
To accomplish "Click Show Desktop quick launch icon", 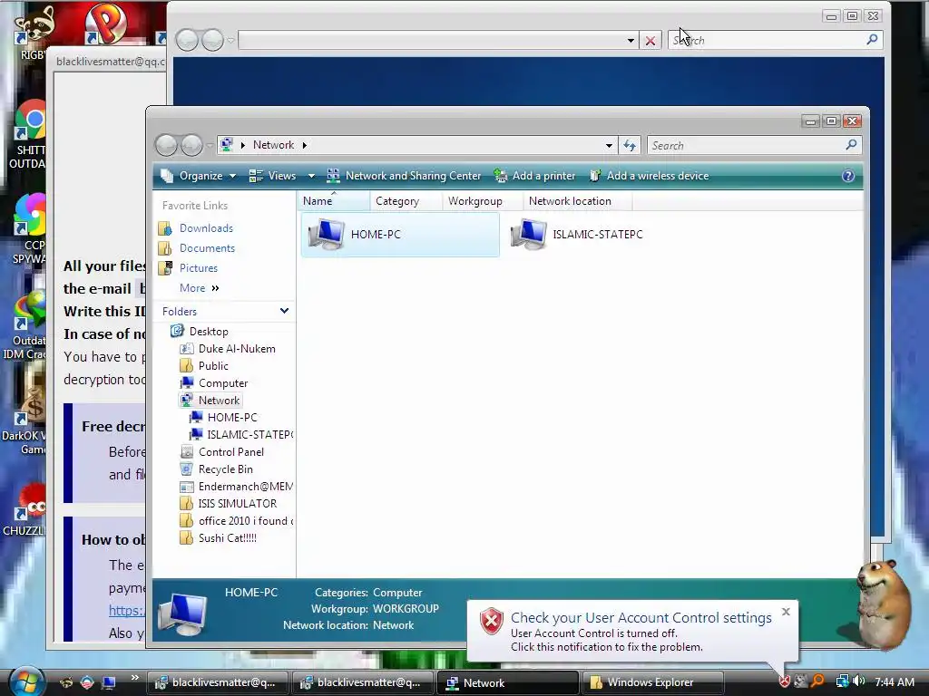I will [x=109, y=682].
